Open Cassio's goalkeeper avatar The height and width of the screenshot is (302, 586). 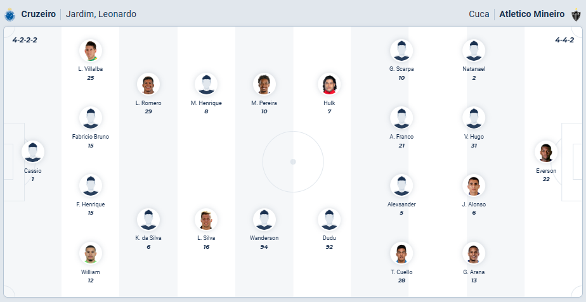tap(33, 152)
